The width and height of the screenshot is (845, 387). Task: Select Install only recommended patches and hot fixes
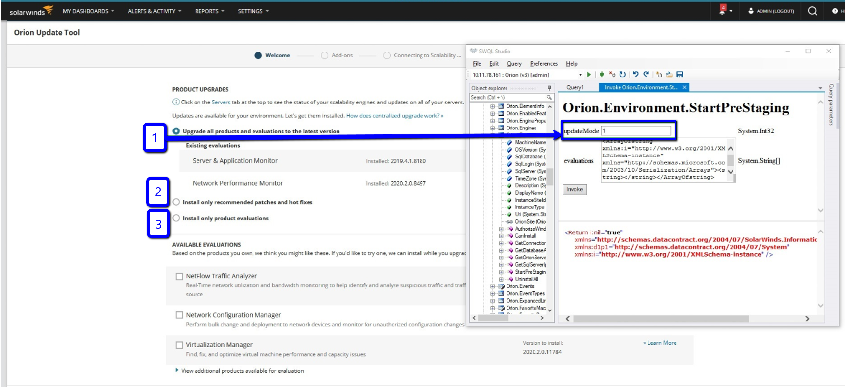tap(176, 202)
